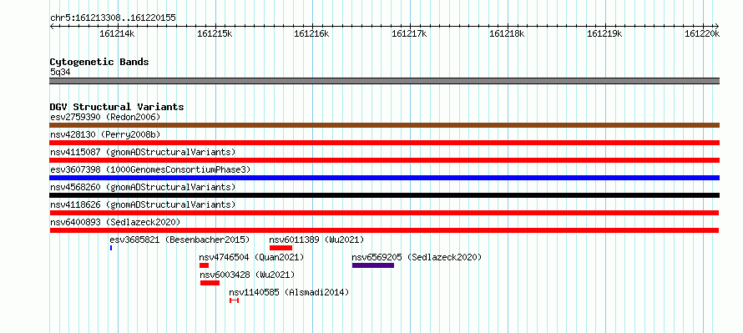The image size is (743, 333).
Task: Click the nsv1140585 (Alsmadi2014) label
Action: [289, 292]
